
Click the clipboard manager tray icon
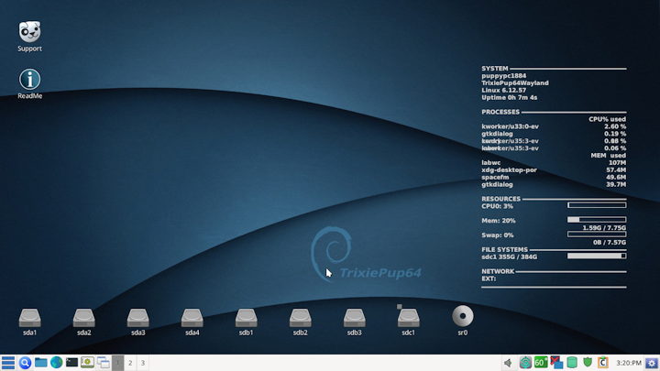tap(603, 363)
